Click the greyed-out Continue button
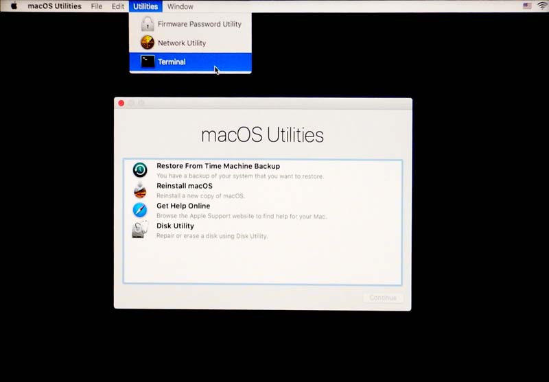 (383, 298)
